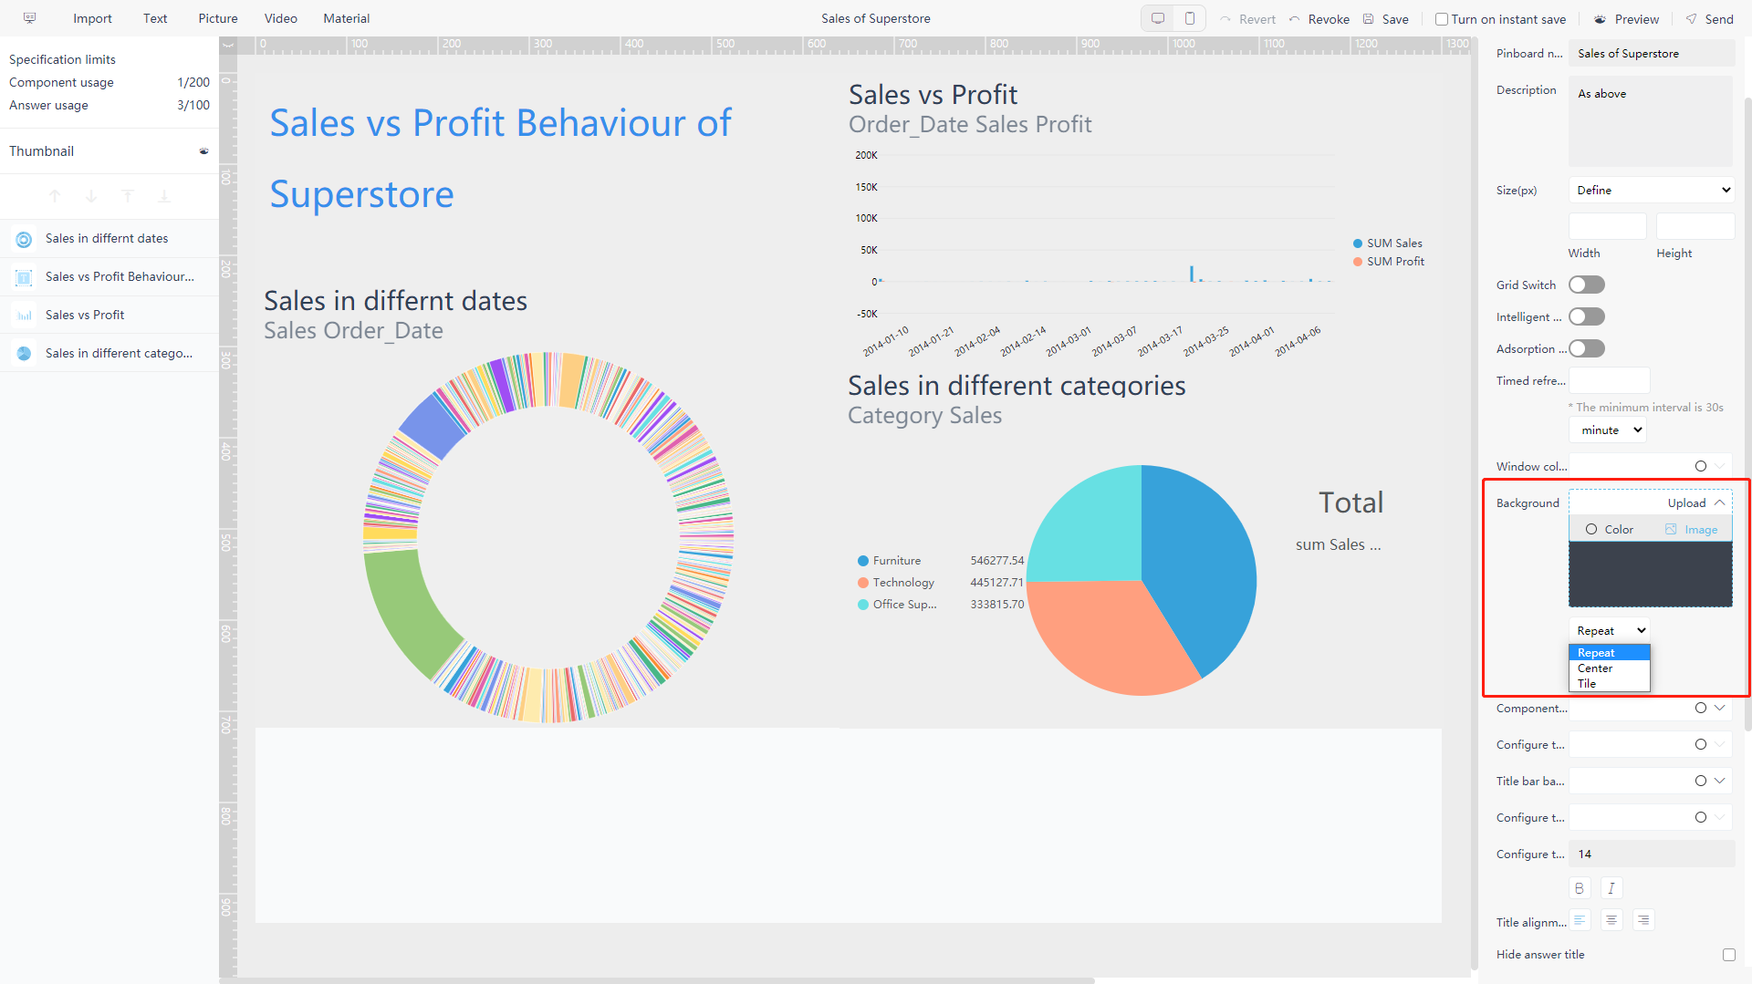The width and height of the screenshot is (1752, 984).
Task: Click the Upload label under Background
Action: (x=1686, y=502)
